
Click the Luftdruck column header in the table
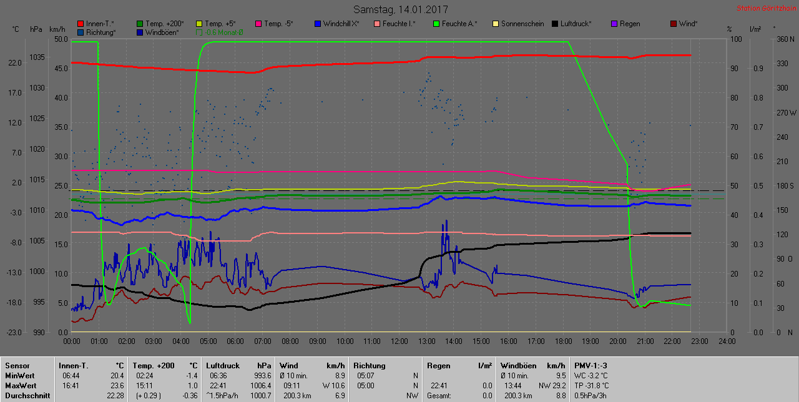[223, 365]
